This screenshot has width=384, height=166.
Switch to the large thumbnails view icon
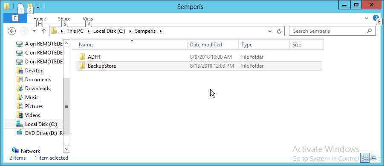pos(374,157)
